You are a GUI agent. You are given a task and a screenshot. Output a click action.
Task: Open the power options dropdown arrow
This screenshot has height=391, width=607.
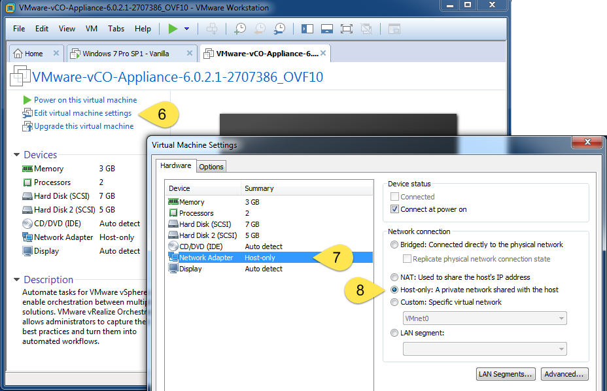click(186, 29)
